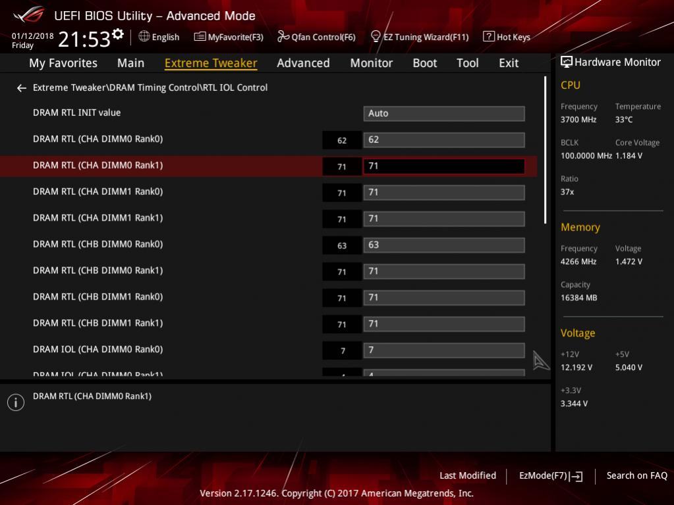Click the +12V reading 12.192 V
Viewport: 674px width, 505px height.
pyautogui.click(x=576, y=367)
